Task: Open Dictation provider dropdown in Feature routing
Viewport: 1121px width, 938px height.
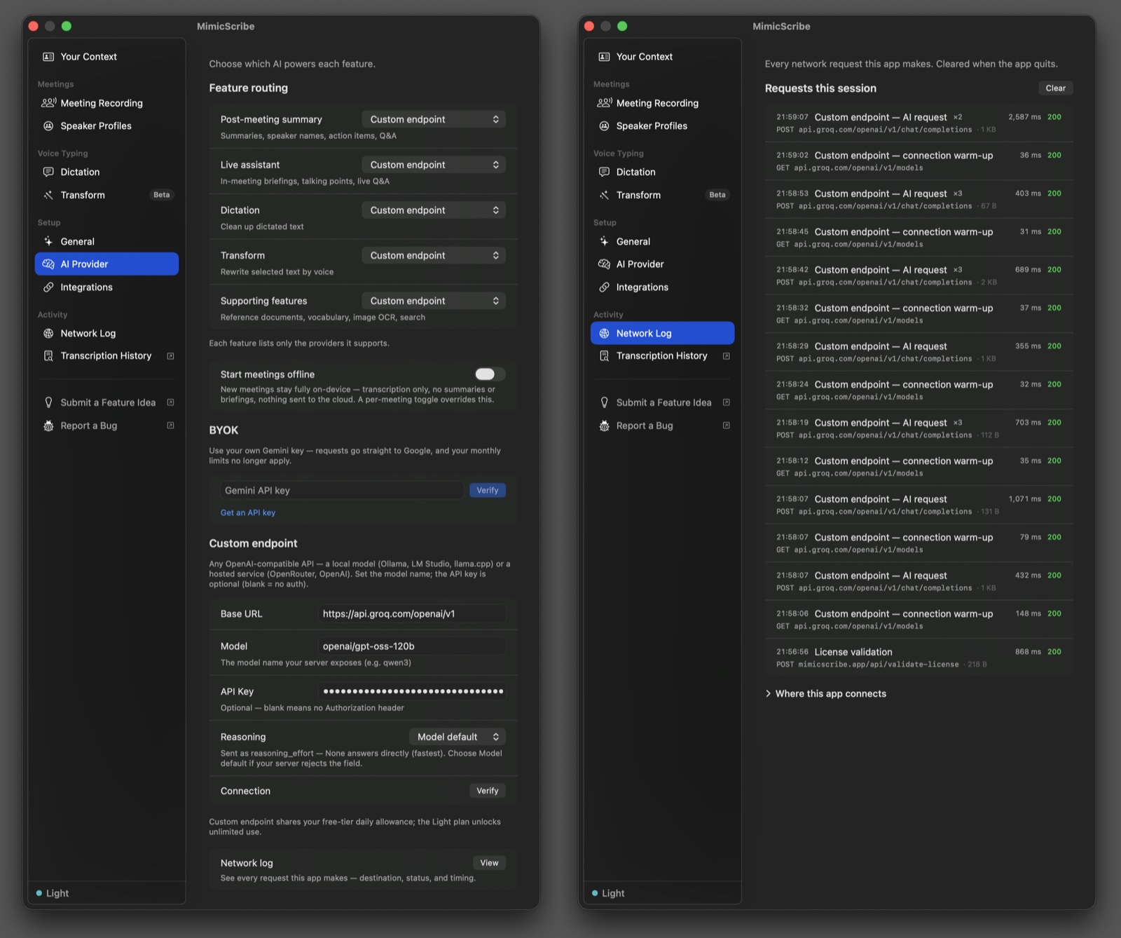Action: 434,210
